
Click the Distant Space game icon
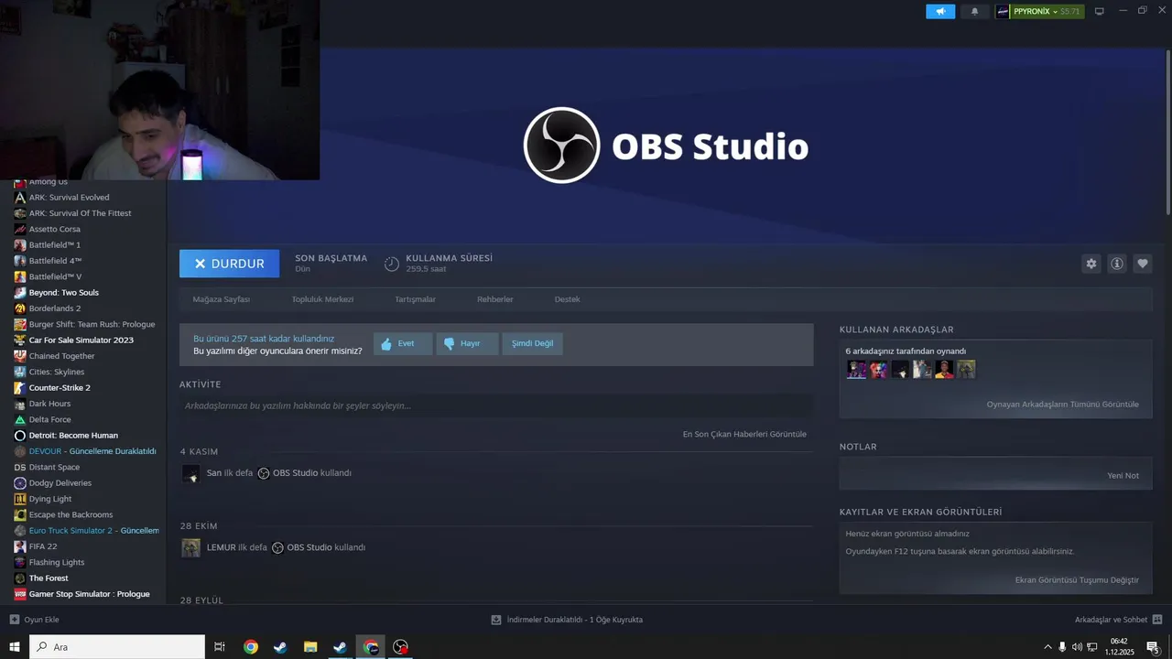(x=20, y=468)
